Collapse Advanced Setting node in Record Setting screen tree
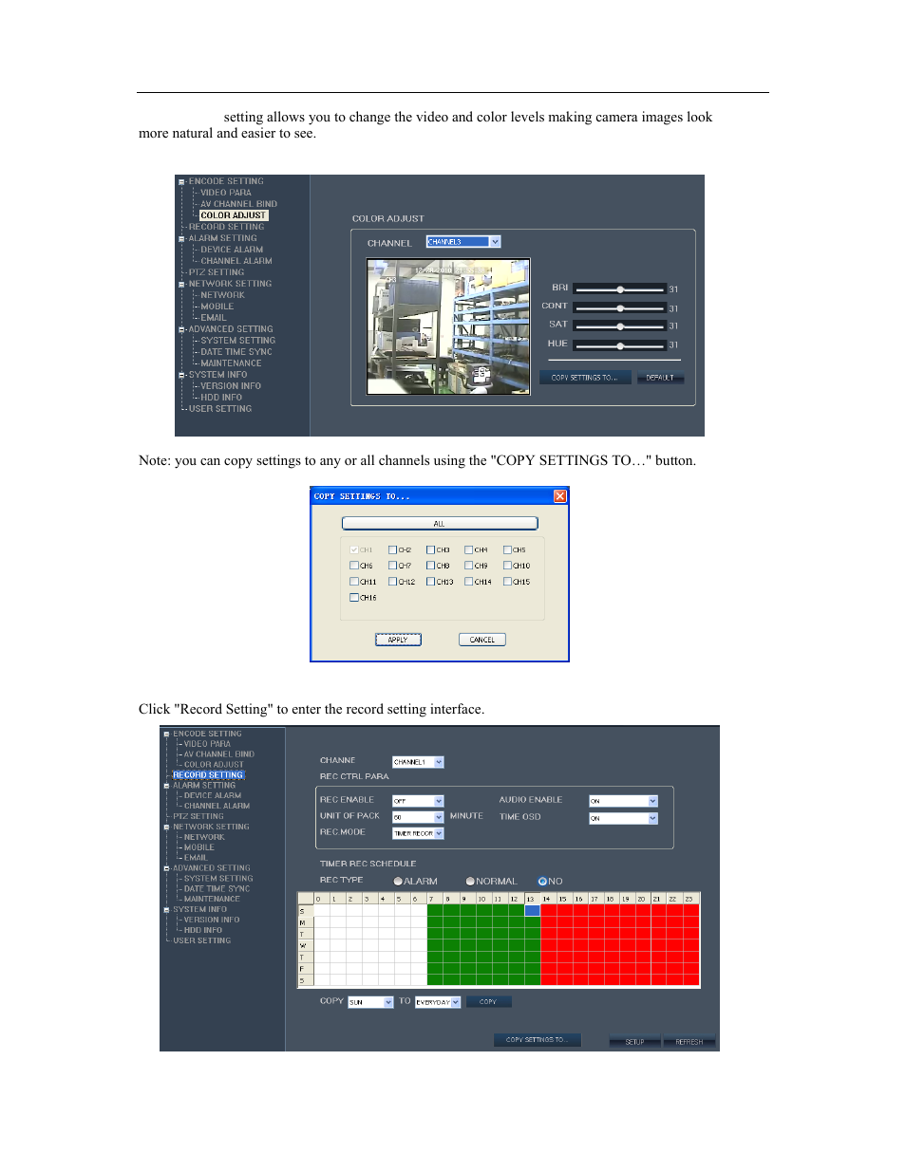The height and width of the screenshot is (1172, 906). click(x=166, y=868)
